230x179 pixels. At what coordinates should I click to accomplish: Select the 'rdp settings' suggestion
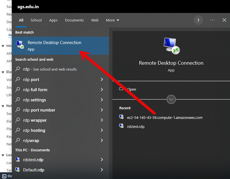coord(60,100)
